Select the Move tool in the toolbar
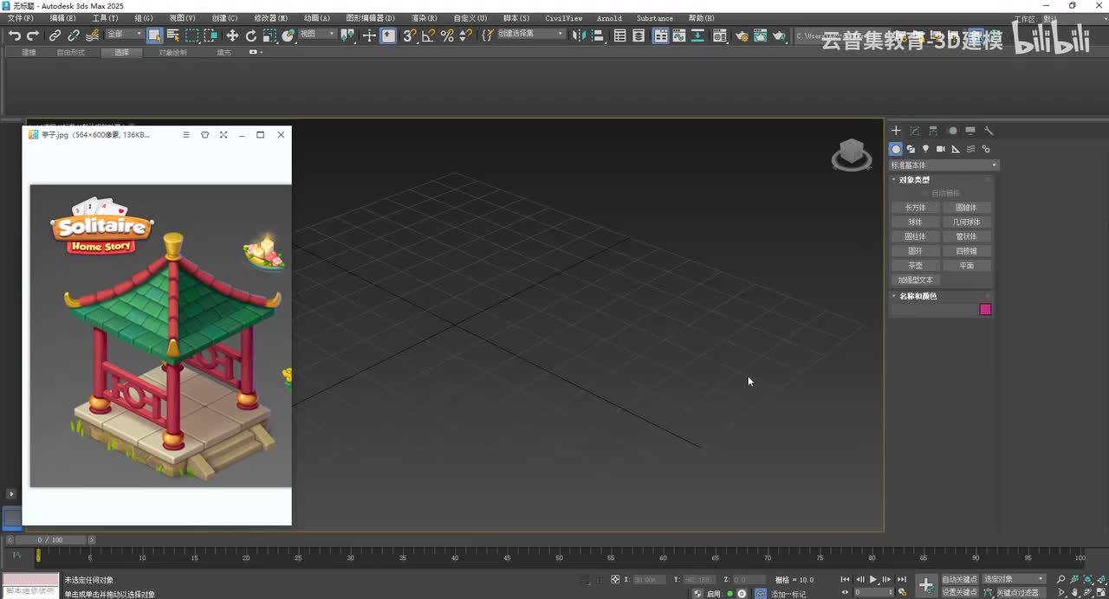1109x599 pixels. coord(232,35)
